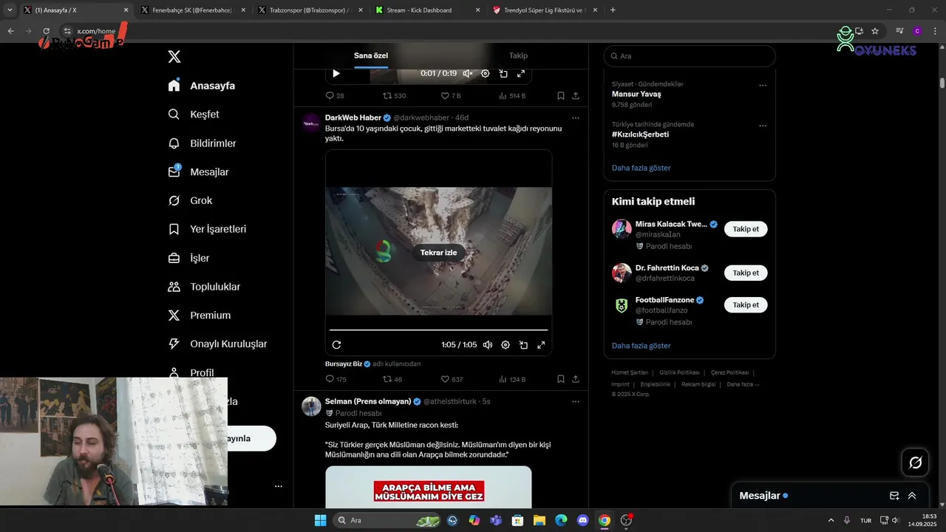
Task: Follow FootballFanzone account
Action: 746,304
